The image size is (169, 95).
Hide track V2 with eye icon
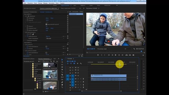[78, 73]
